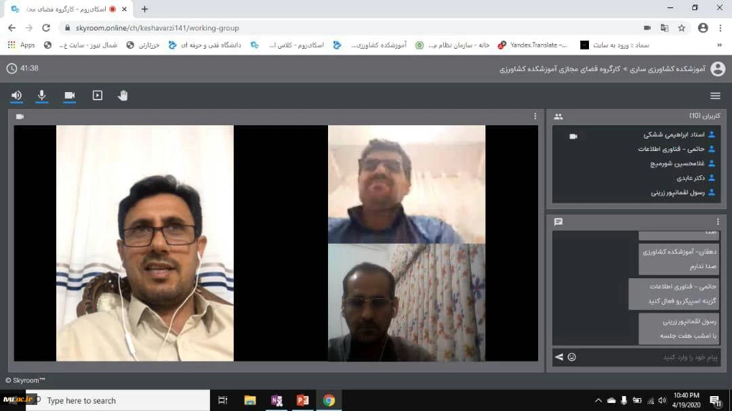Bookmark this page with star icon
Viewport: 732px width, 411px height.
[682, 28]
